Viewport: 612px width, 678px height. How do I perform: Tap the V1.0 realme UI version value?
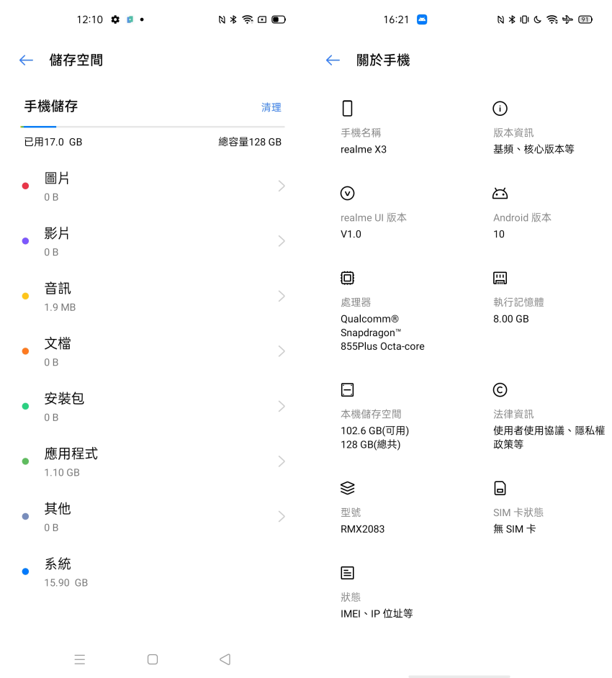click(x=351, y=234)
